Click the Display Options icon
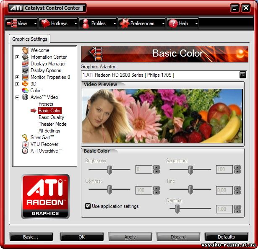 pyautogui.click(x=25, y=70)
